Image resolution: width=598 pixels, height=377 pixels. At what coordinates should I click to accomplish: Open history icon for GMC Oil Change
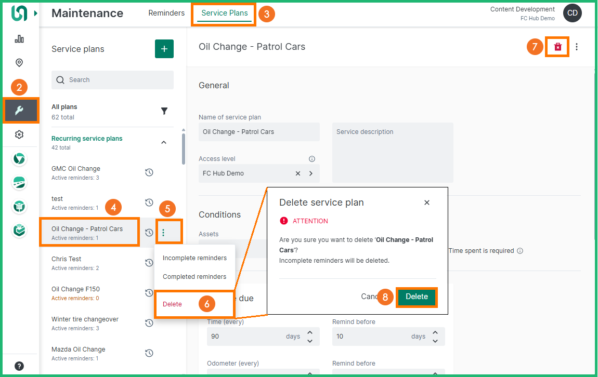point(149,172)
